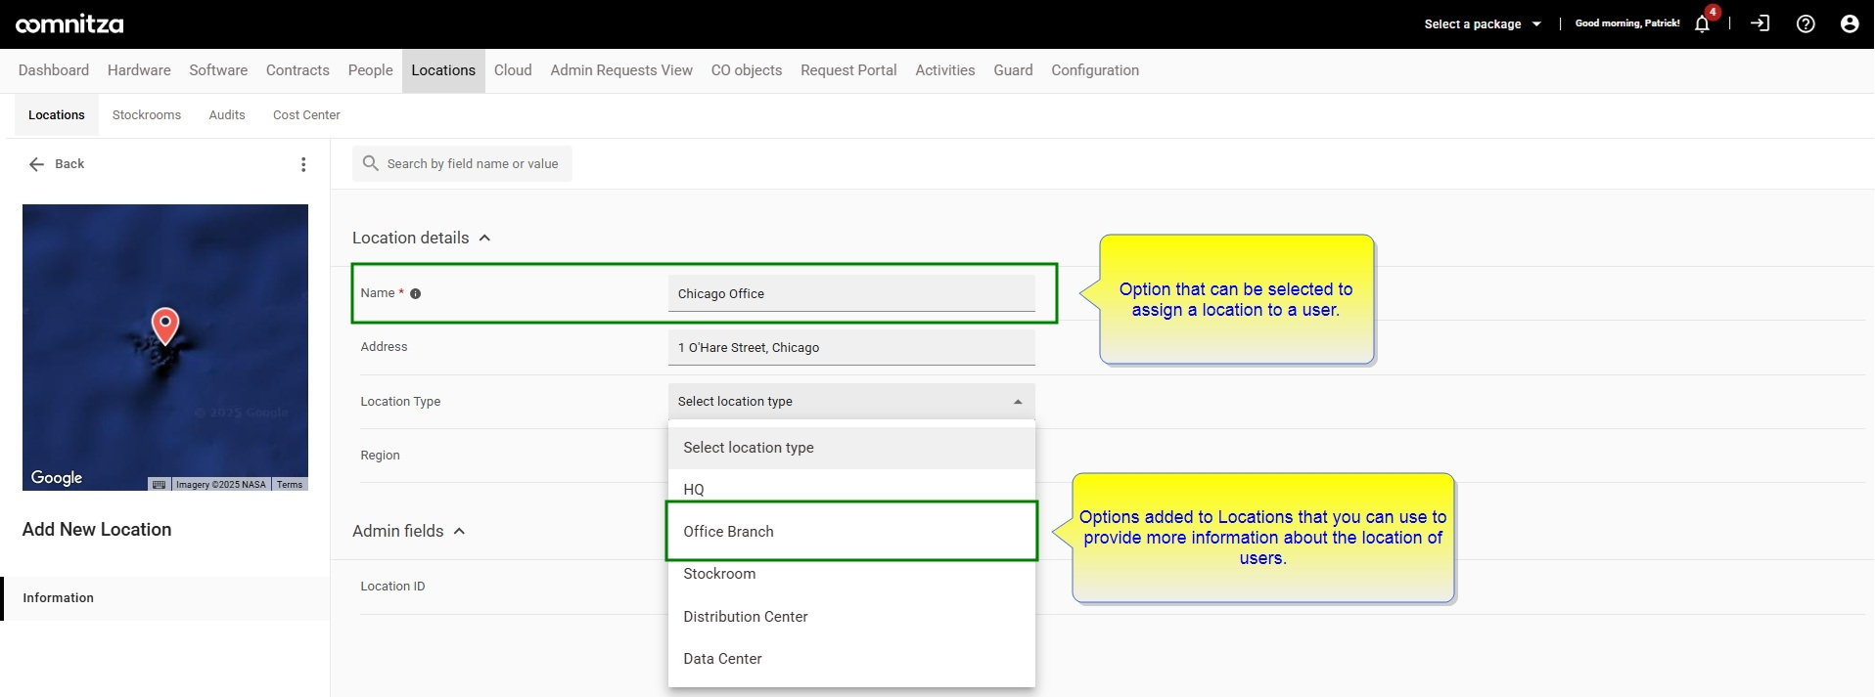Image resolution: width=1875 pixels, height=697 pixels.
Task: Click the Good morning, Patrick! greeting
Action: click(x=1626, y=23)
